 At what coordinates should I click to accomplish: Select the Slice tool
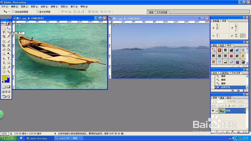pos(9,37)
